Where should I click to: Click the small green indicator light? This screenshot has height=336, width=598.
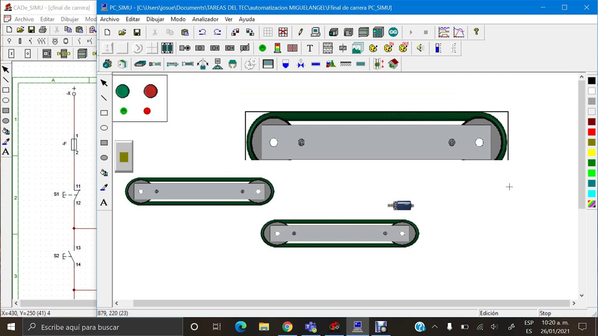point(123,111)
